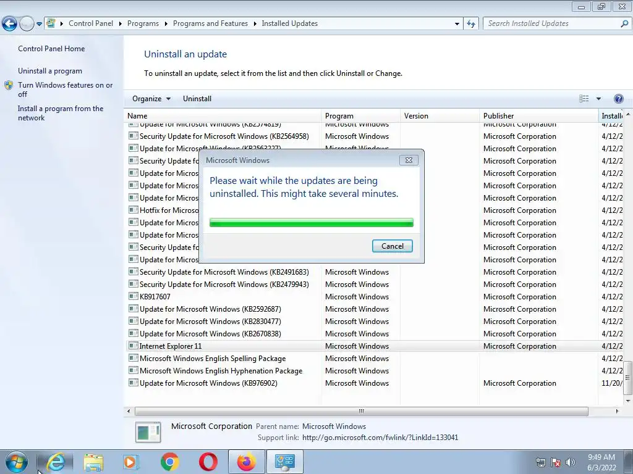633x474 pixels.
Task: Click the vertical scrollbar thumb
Action: (628, 378)
